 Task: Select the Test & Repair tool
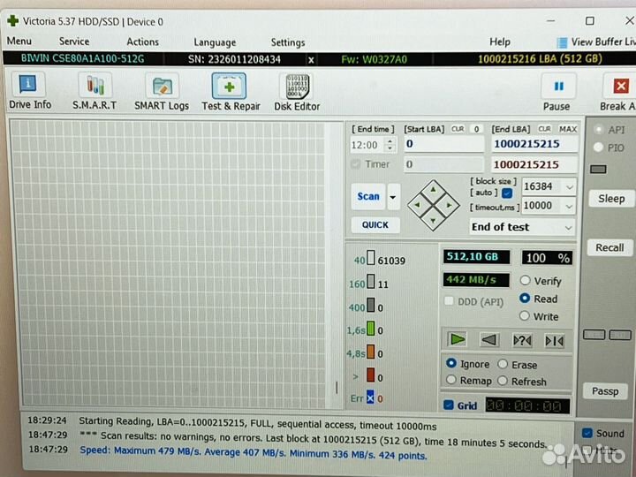pos(230,92)
